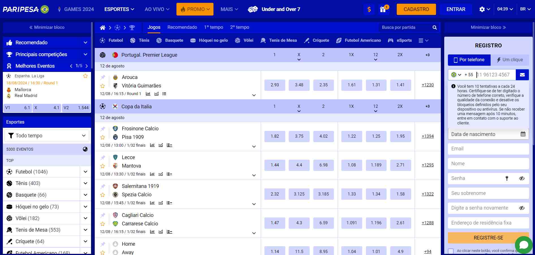Open Under and Over 7 game
Viewport: 535px width, 255px height.
click(x=274, y=9)
